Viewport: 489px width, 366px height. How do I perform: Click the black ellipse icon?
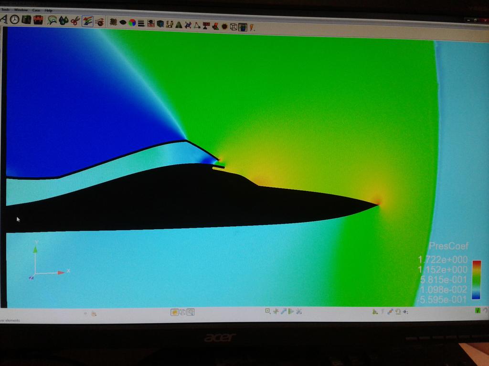123,22
